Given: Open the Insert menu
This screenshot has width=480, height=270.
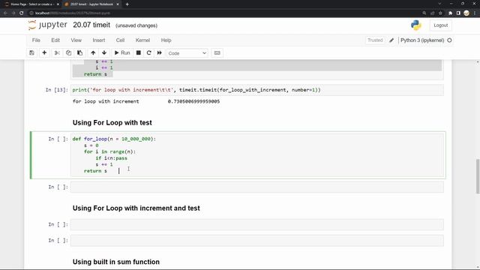Looking at the screenshot, I should click(x=99, y=40).
